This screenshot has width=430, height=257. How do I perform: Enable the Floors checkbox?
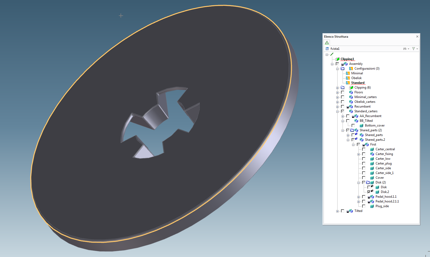343,92
